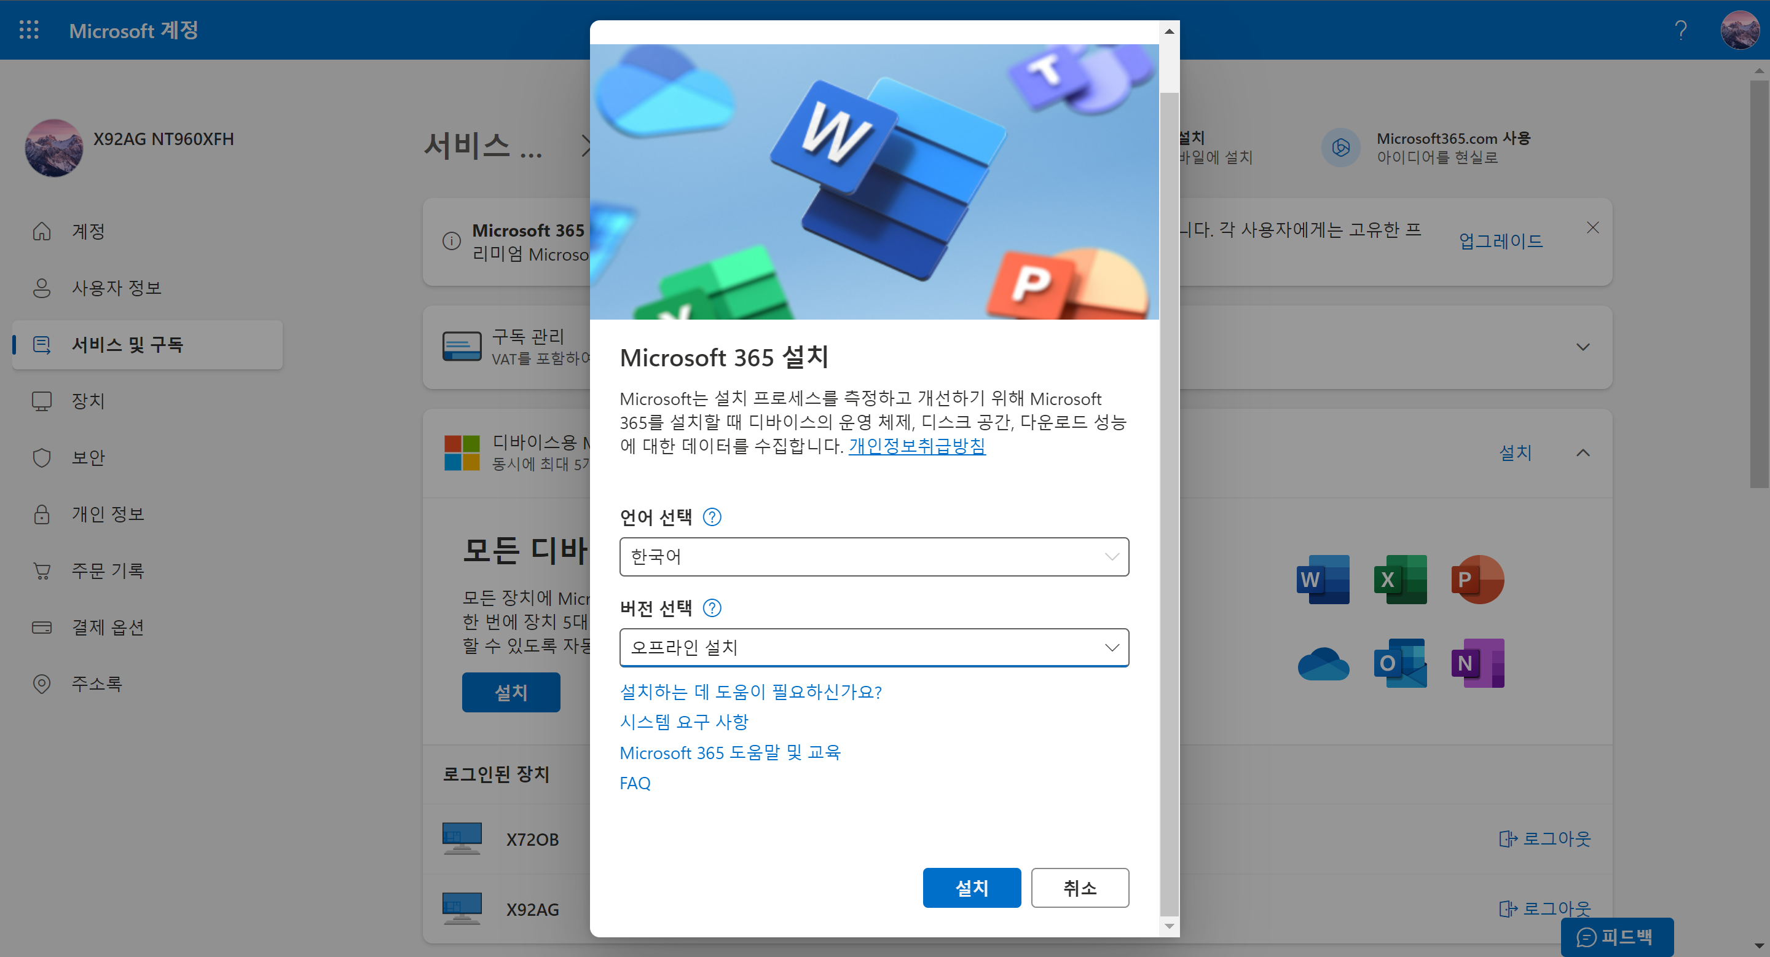Click the Copilot icon beside Microsoft365.com 사용
This screenshot has width=1770, height=957.
[1340, 147]
